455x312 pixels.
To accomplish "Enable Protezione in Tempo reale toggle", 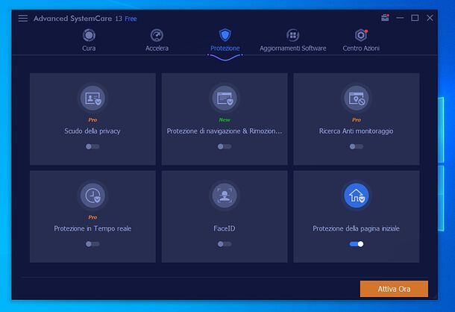I will (92, 244).
